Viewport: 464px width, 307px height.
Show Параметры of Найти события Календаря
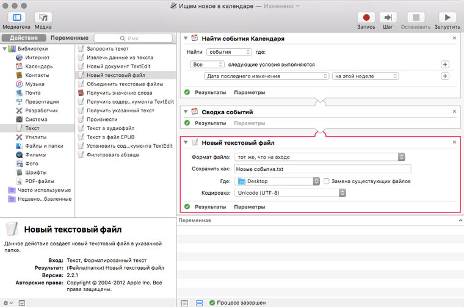[x=250, y=93]
